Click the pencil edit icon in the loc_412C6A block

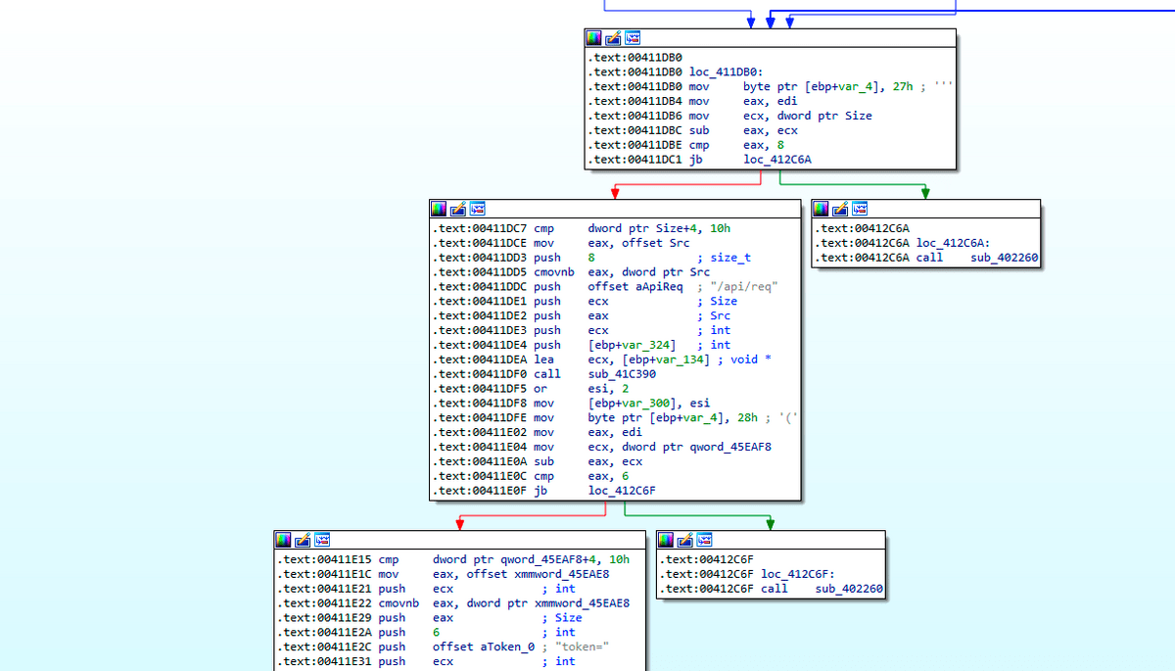pos(840,209)
